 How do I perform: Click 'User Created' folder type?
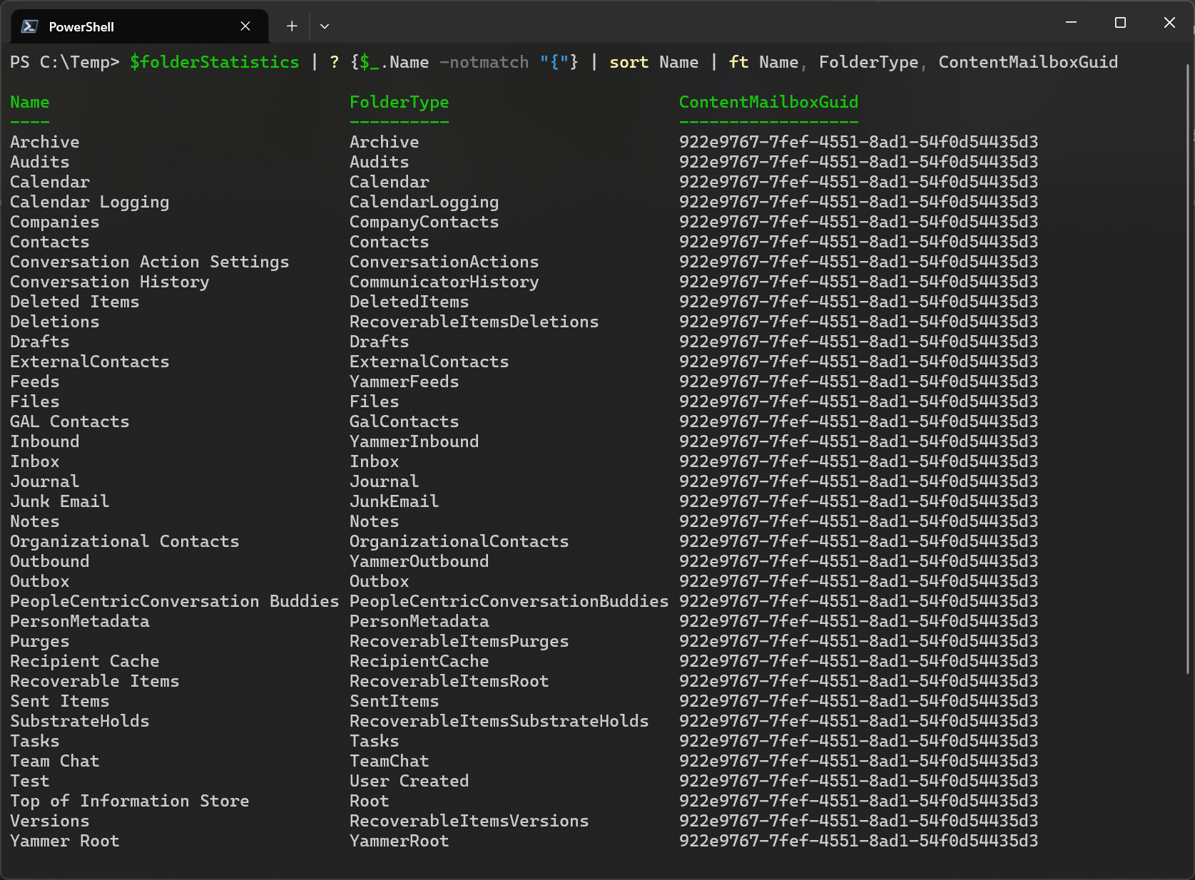click(x=410, y=781)
